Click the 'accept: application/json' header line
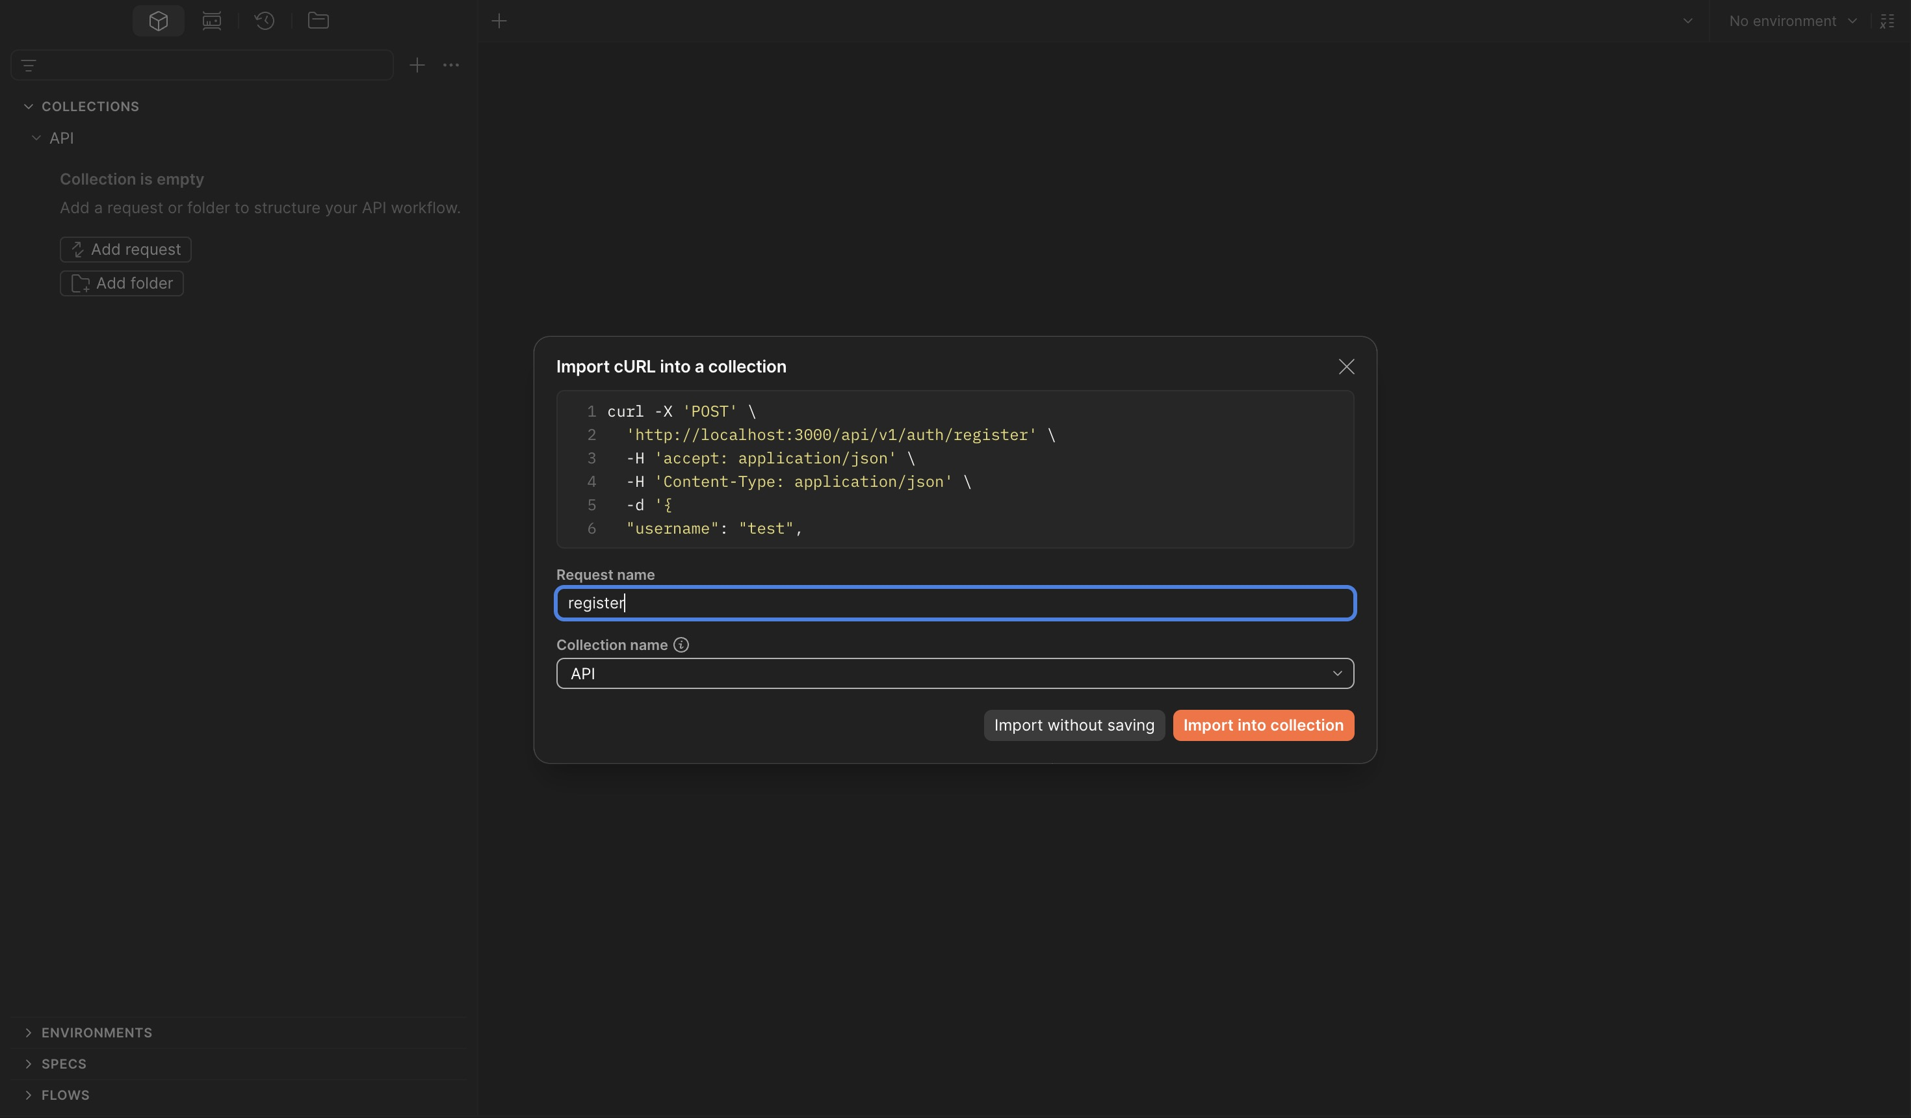The width and height of the screenshot is (1911, 1118). pos(770,458)
